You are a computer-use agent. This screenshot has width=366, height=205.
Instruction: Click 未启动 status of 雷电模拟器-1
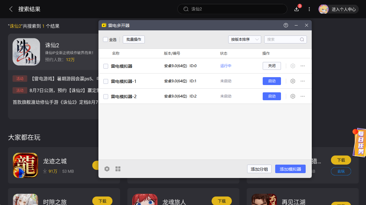[x=226, y=81]
